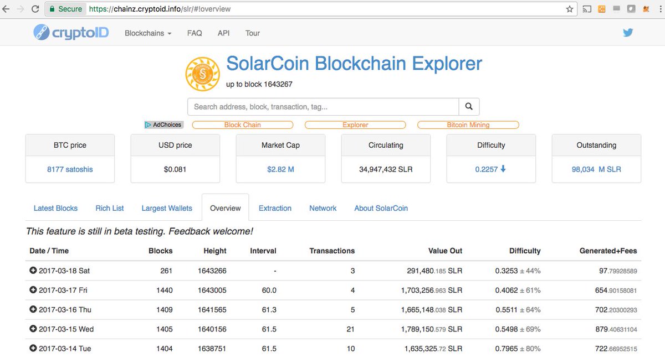
Task: Click the Difficulty down arrow icon
Action: 503,169
